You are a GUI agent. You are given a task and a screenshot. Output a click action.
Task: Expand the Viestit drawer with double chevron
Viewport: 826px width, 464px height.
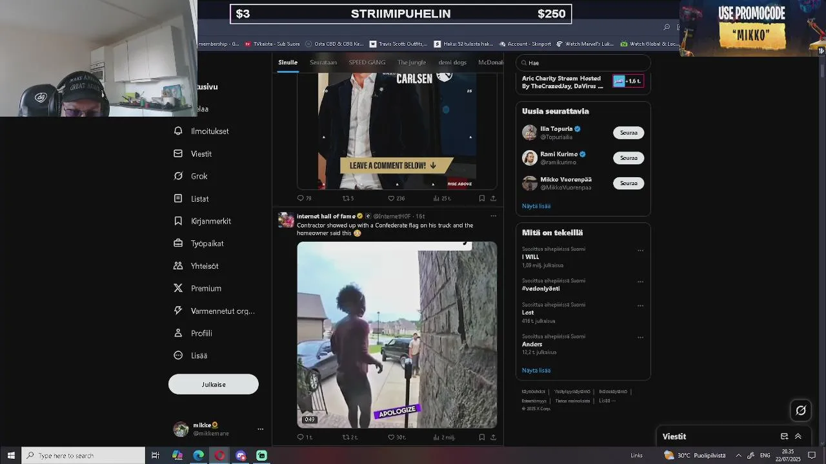point(798,436)
